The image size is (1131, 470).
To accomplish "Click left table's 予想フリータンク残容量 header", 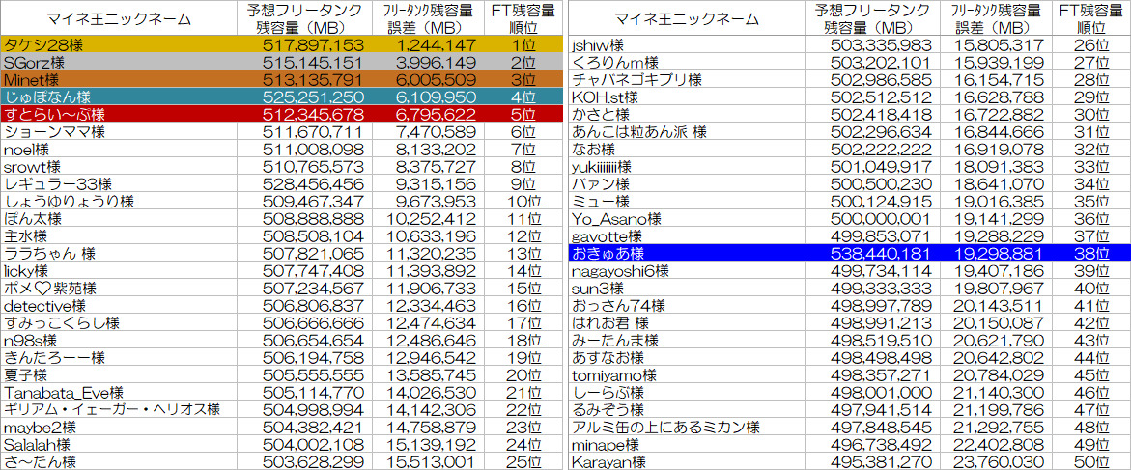I will coord(314,18).
